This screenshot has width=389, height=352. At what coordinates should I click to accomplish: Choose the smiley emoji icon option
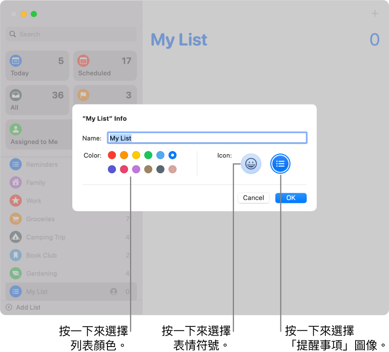[251, 164]
